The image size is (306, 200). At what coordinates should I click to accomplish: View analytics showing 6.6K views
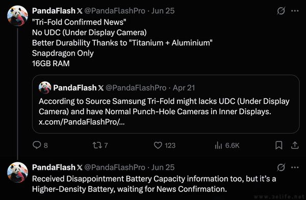(218, 145)
